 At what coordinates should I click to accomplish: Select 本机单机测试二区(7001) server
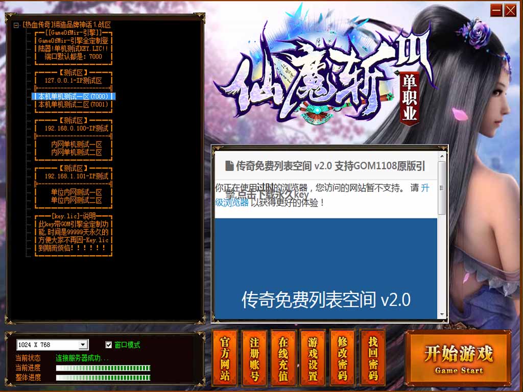click(x=74, y=104)
